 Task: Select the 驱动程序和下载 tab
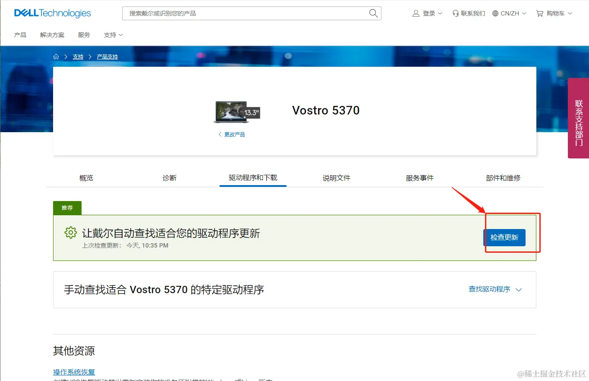point(253,177)
